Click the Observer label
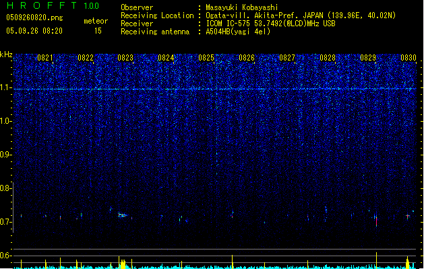This screenshot has width=424, height=269. coord(137,7)
